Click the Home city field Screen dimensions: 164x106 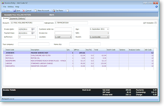pyautogui.click(x=85, y=44)
